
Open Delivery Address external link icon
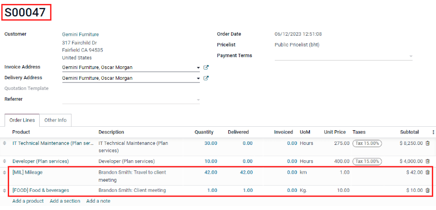tap(206, 78)
